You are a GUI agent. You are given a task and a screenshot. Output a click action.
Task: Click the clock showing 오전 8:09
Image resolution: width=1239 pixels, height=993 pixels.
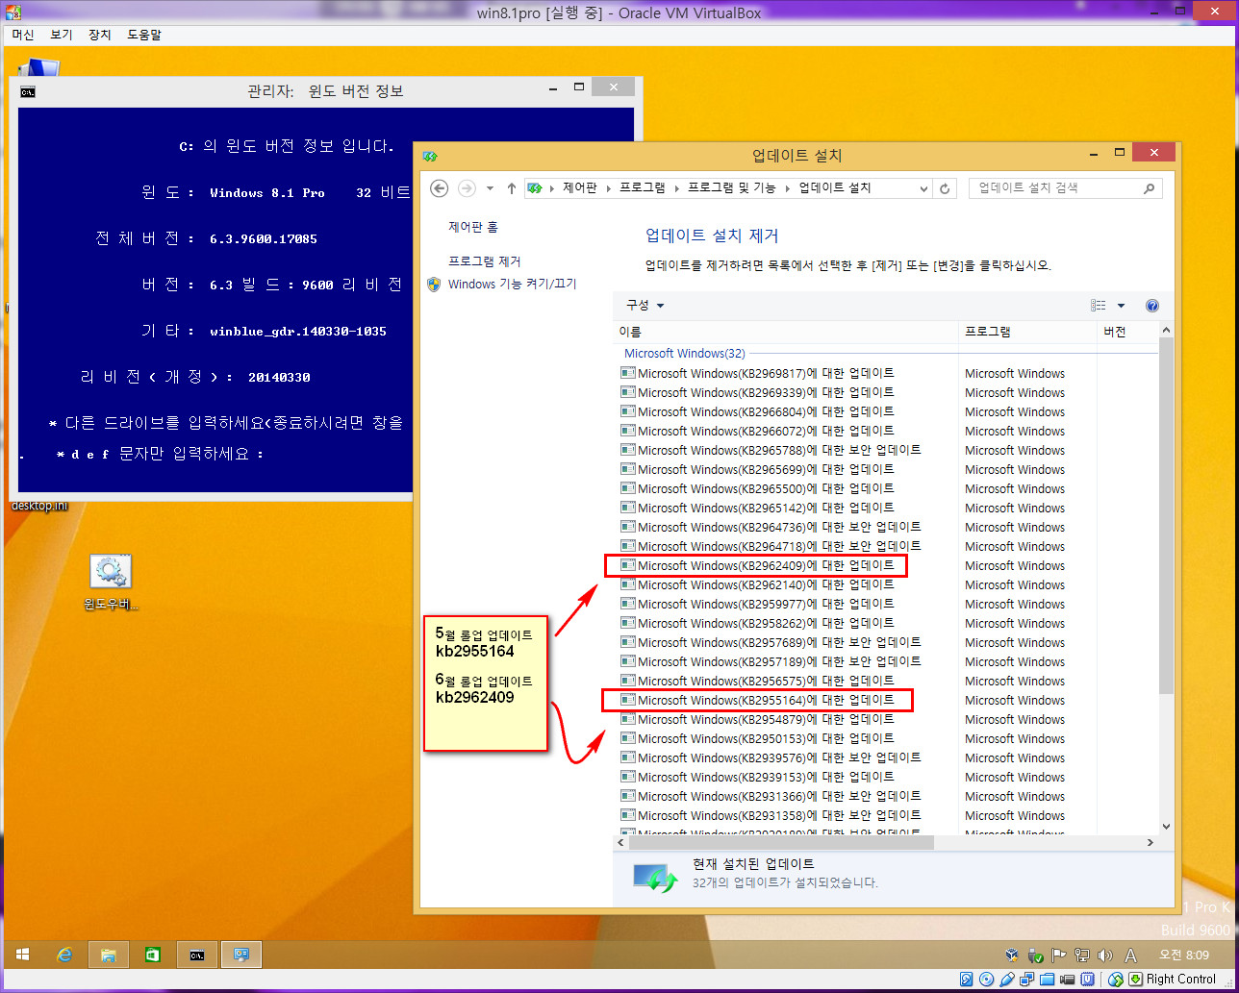pyautogui.click(x=1183, y=956)
